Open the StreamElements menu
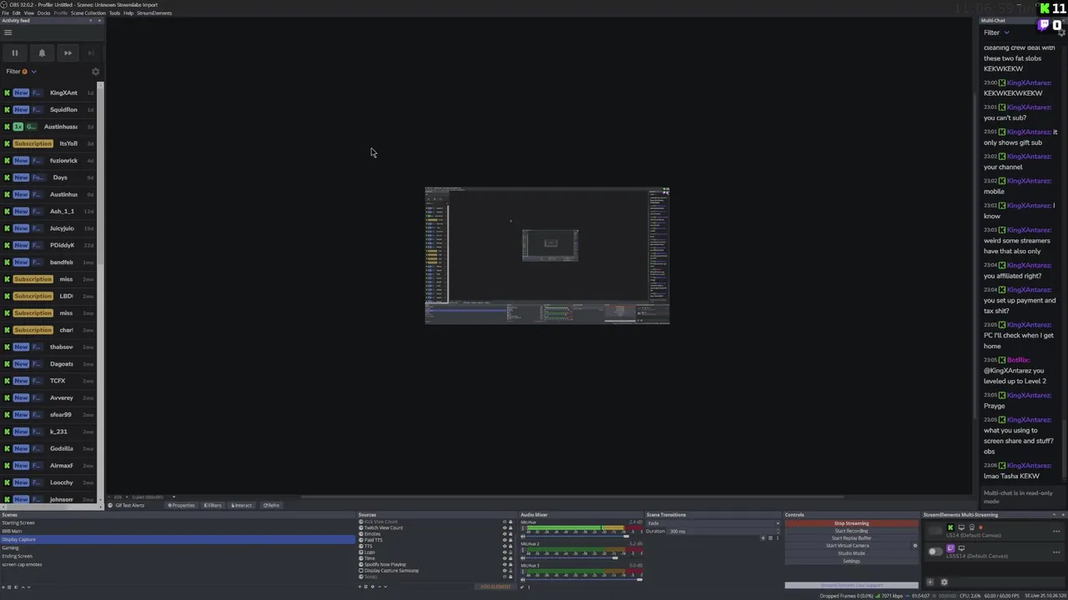The width and height of the screenshot is (1068, 600). 154,13
